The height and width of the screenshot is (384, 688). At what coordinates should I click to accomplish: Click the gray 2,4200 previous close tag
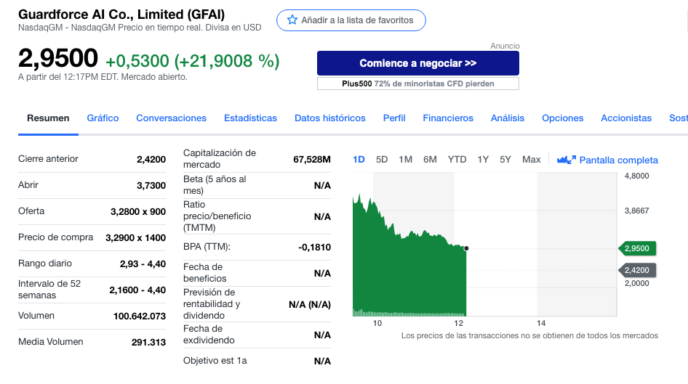637,270
